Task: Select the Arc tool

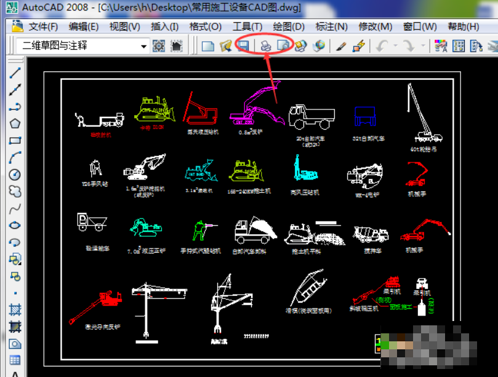Action: point(15,157)
